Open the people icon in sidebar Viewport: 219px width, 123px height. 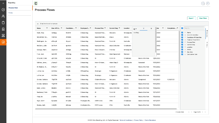click(3, 16)
